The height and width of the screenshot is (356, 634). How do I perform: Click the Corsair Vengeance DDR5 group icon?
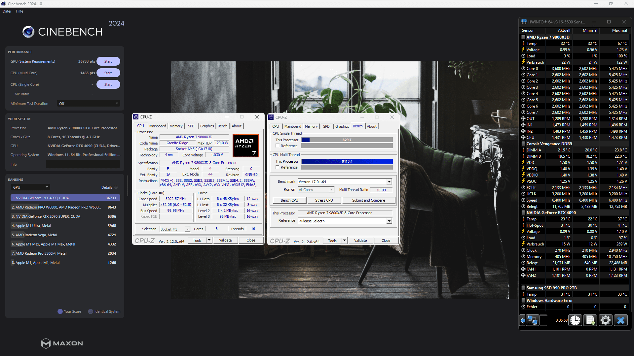coord(523,144)
